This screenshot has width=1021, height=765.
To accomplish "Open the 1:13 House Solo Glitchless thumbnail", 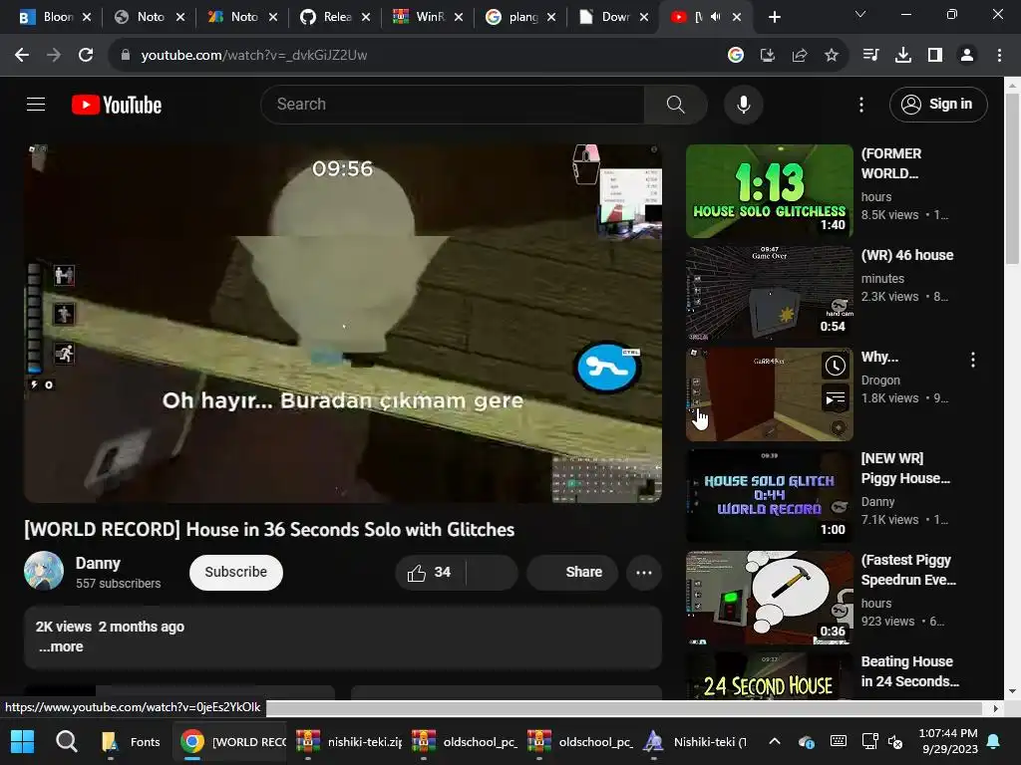I will click(769, 191).
